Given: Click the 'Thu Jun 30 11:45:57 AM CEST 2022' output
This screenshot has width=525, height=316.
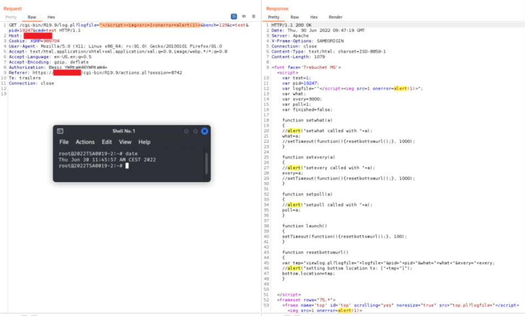Looking at the screenshot, I should [107, 160].
